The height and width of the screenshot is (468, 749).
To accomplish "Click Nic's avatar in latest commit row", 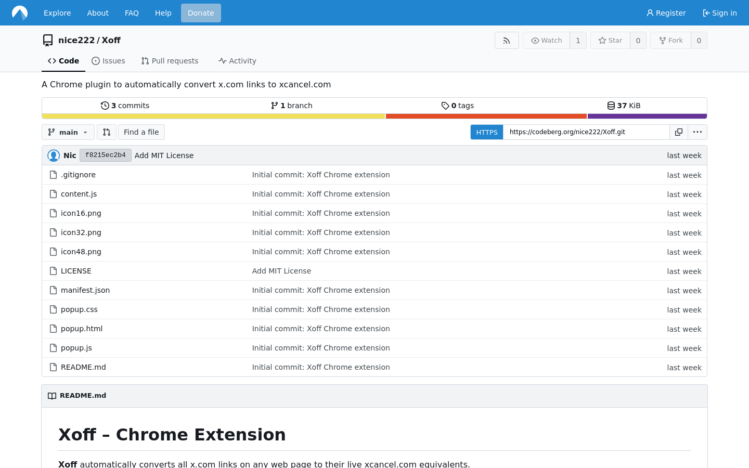I will 54,155.
